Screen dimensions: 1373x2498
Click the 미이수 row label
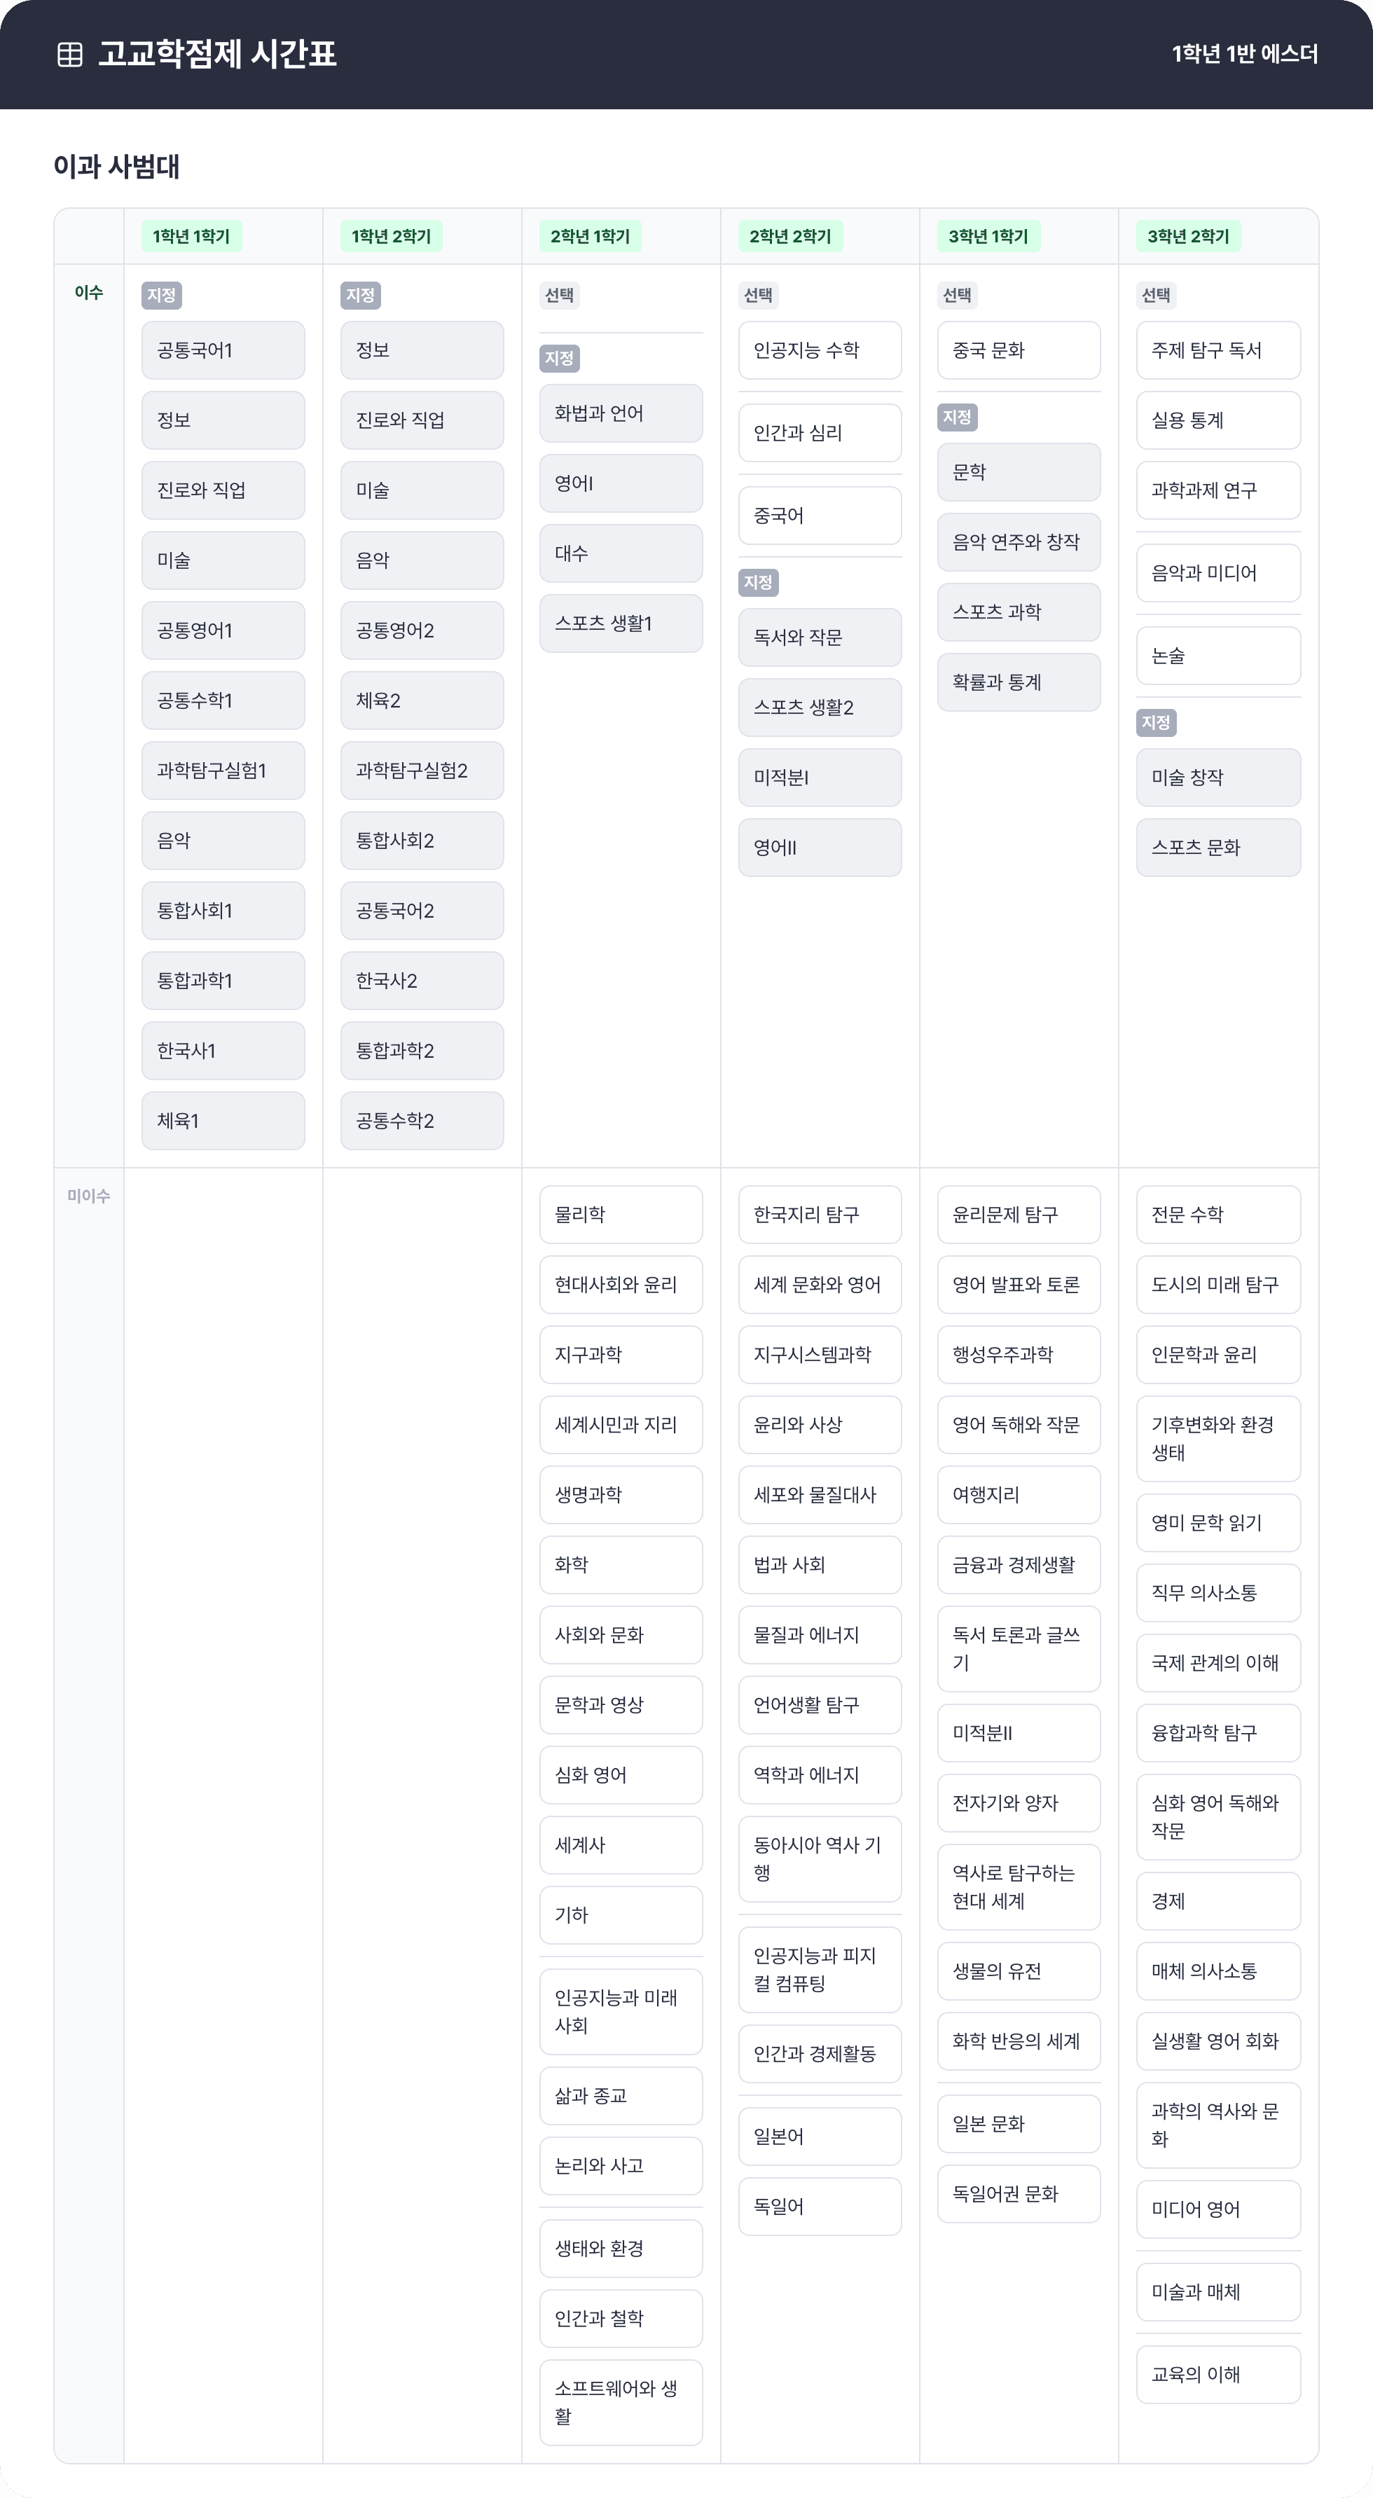[88, 1196]
